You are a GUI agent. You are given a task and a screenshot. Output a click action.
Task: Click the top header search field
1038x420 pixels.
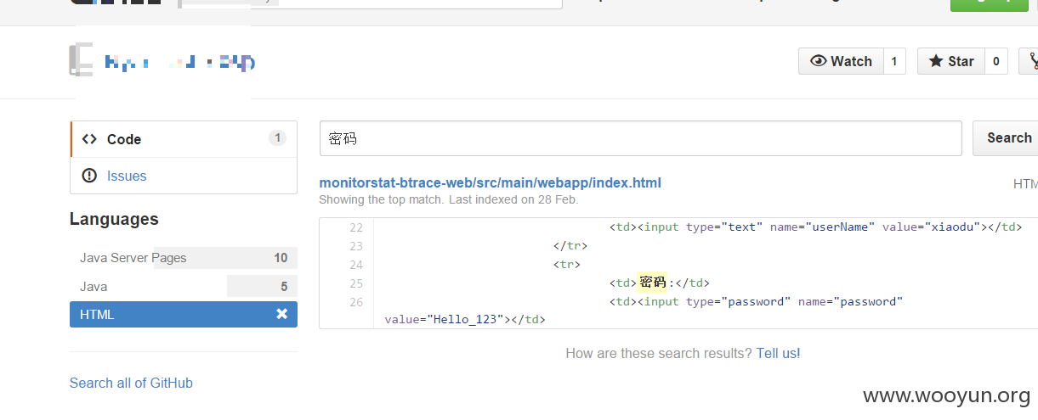[x=371, y=3]
